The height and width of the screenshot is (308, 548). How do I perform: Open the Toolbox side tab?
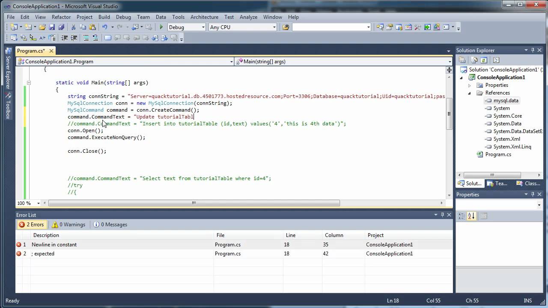[x=7, y=106]
